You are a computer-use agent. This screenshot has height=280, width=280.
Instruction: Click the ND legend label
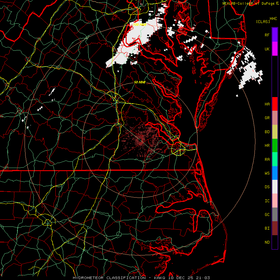pyautogui.click(x=267, y=242)
